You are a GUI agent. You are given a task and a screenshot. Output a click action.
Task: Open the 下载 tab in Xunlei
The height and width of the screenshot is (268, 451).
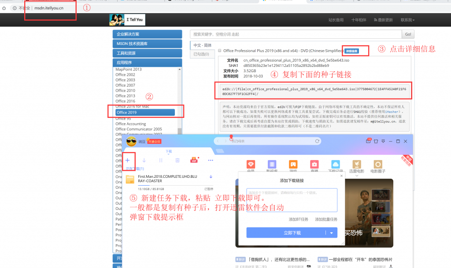point(169,151)
